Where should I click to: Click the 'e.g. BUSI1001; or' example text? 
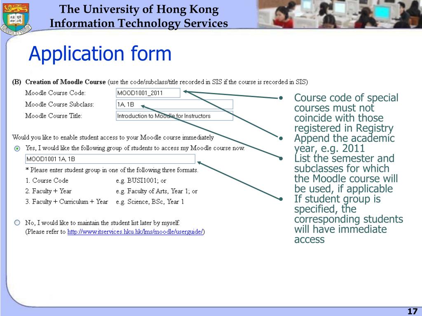141,181
